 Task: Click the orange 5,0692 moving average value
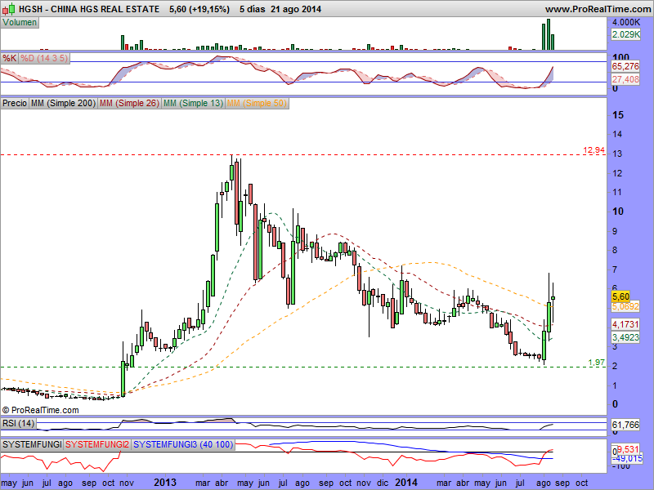625,307
